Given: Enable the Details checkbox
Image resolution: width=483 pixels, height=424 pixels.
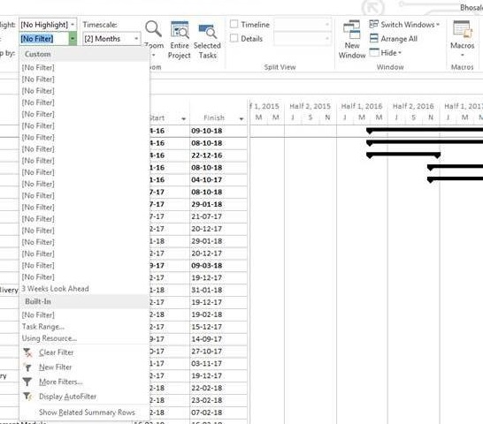Looking at the screenshot, I should 234,38.
